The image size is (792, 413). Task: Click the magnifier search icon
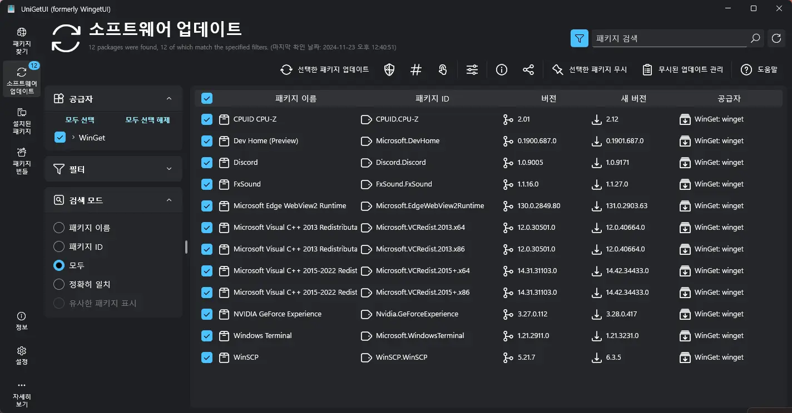pyautogui.click(x=755, y=38)
